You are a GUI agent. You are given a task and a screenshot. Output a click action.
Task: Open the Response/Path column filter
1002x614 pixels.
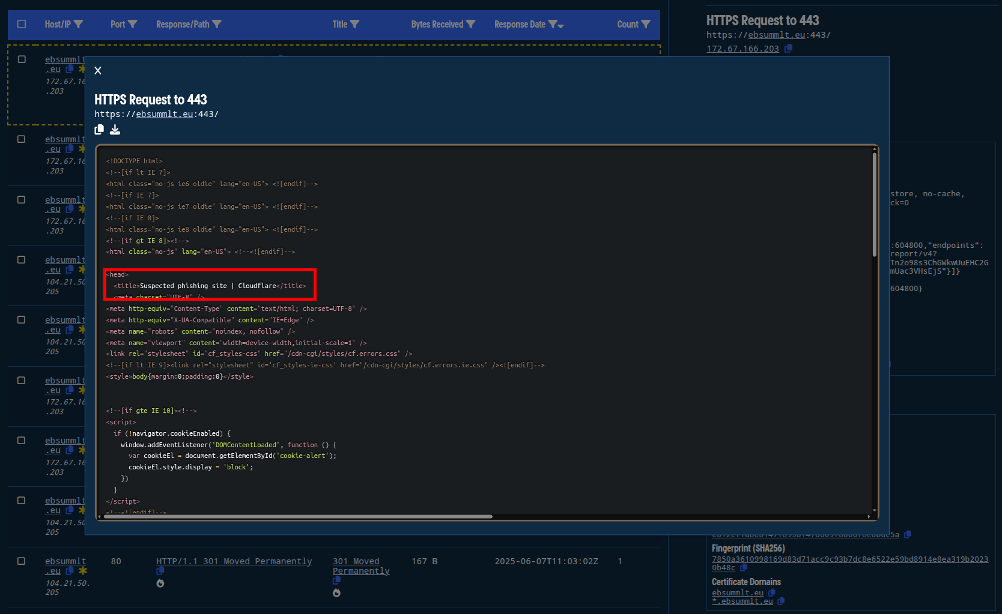pyautogui.click(x=217, y=24)
